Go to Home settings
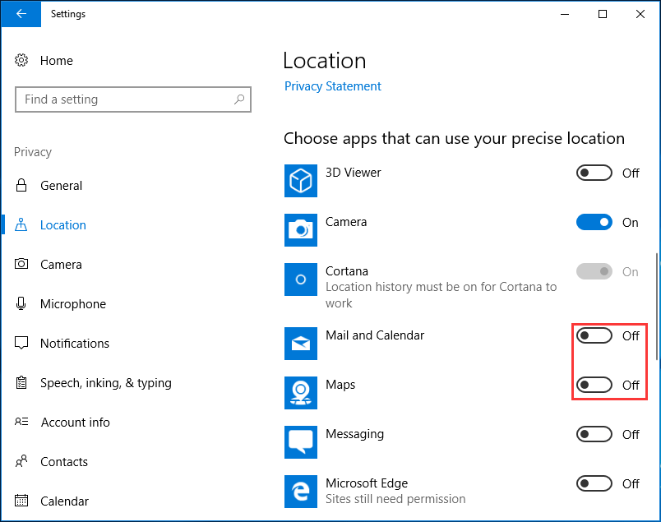The height and width of the screenshot is (522, 661). pos(57,61)
